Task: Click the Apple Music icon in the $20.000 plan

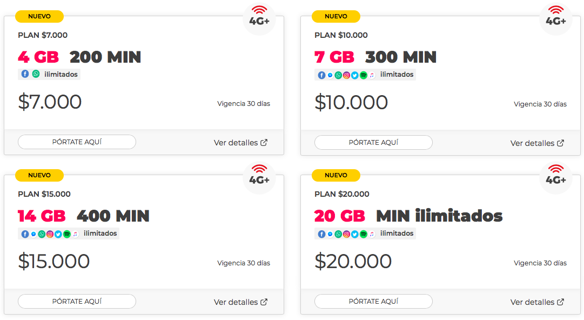Action: [x=372, y=234]
